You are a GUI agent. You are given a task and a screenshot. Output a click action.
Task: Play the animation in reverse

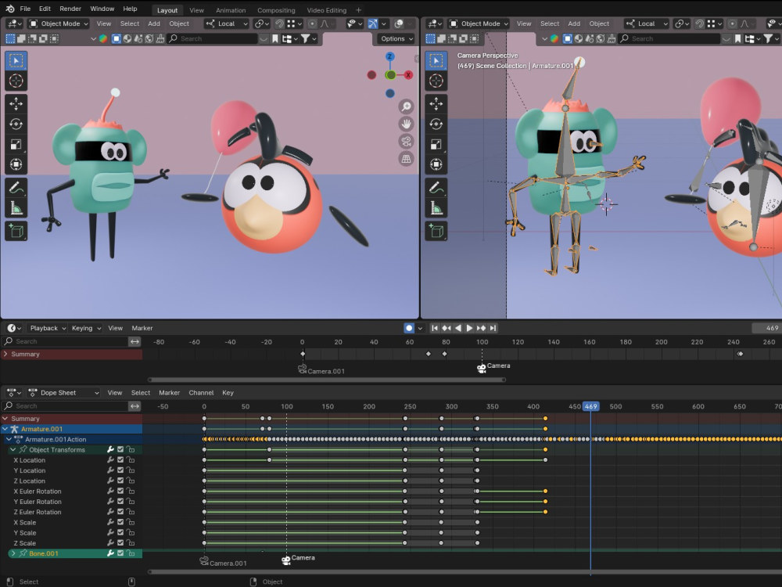[x=457, y=328]
